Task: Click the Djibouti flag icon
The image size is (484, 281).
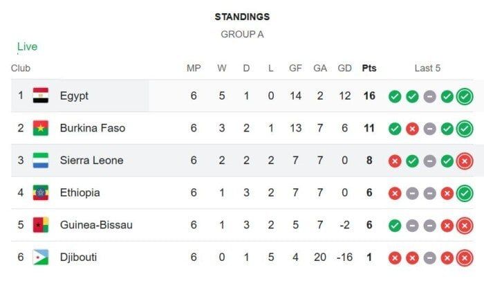Action: click(41, 257)
